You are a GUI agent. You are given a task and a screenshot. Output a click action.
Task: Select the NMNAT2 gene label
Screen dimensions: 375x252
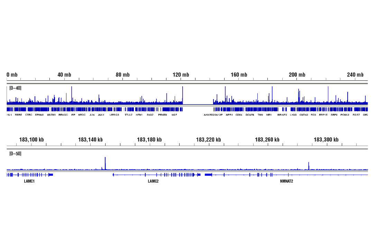pyautogui.click(x=287, y=181)
